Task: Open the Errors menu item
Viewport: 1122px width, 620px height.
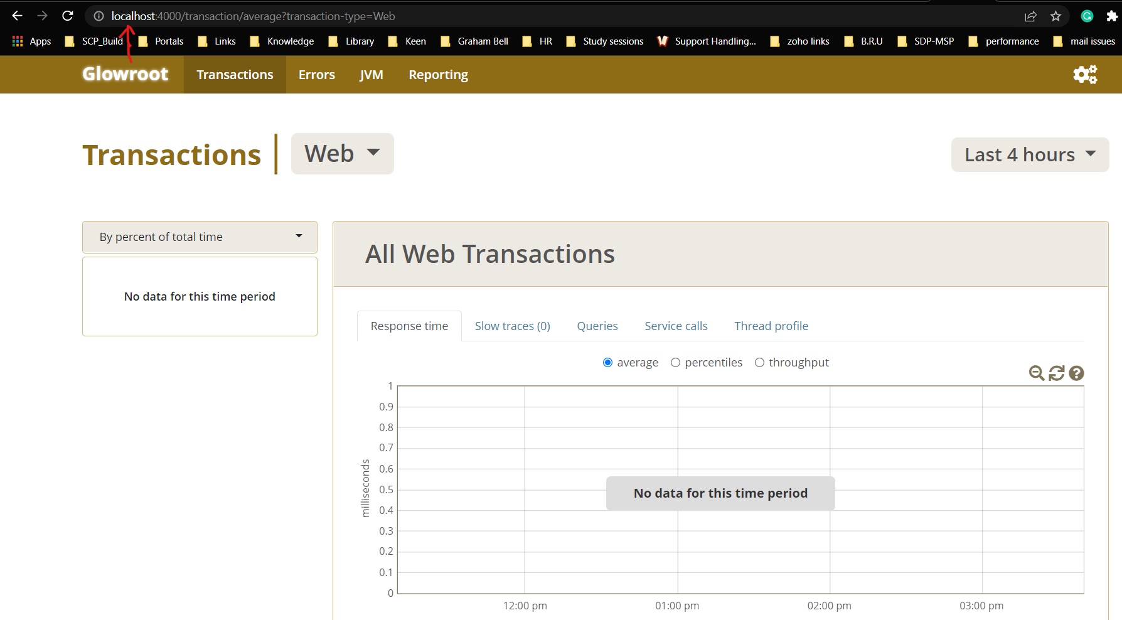Action: (316, 75)
